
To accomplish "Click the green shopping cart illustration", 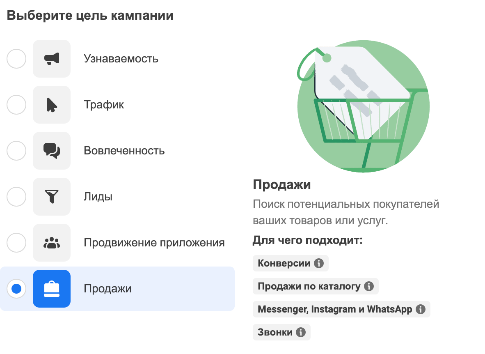I will coord(364,106).
